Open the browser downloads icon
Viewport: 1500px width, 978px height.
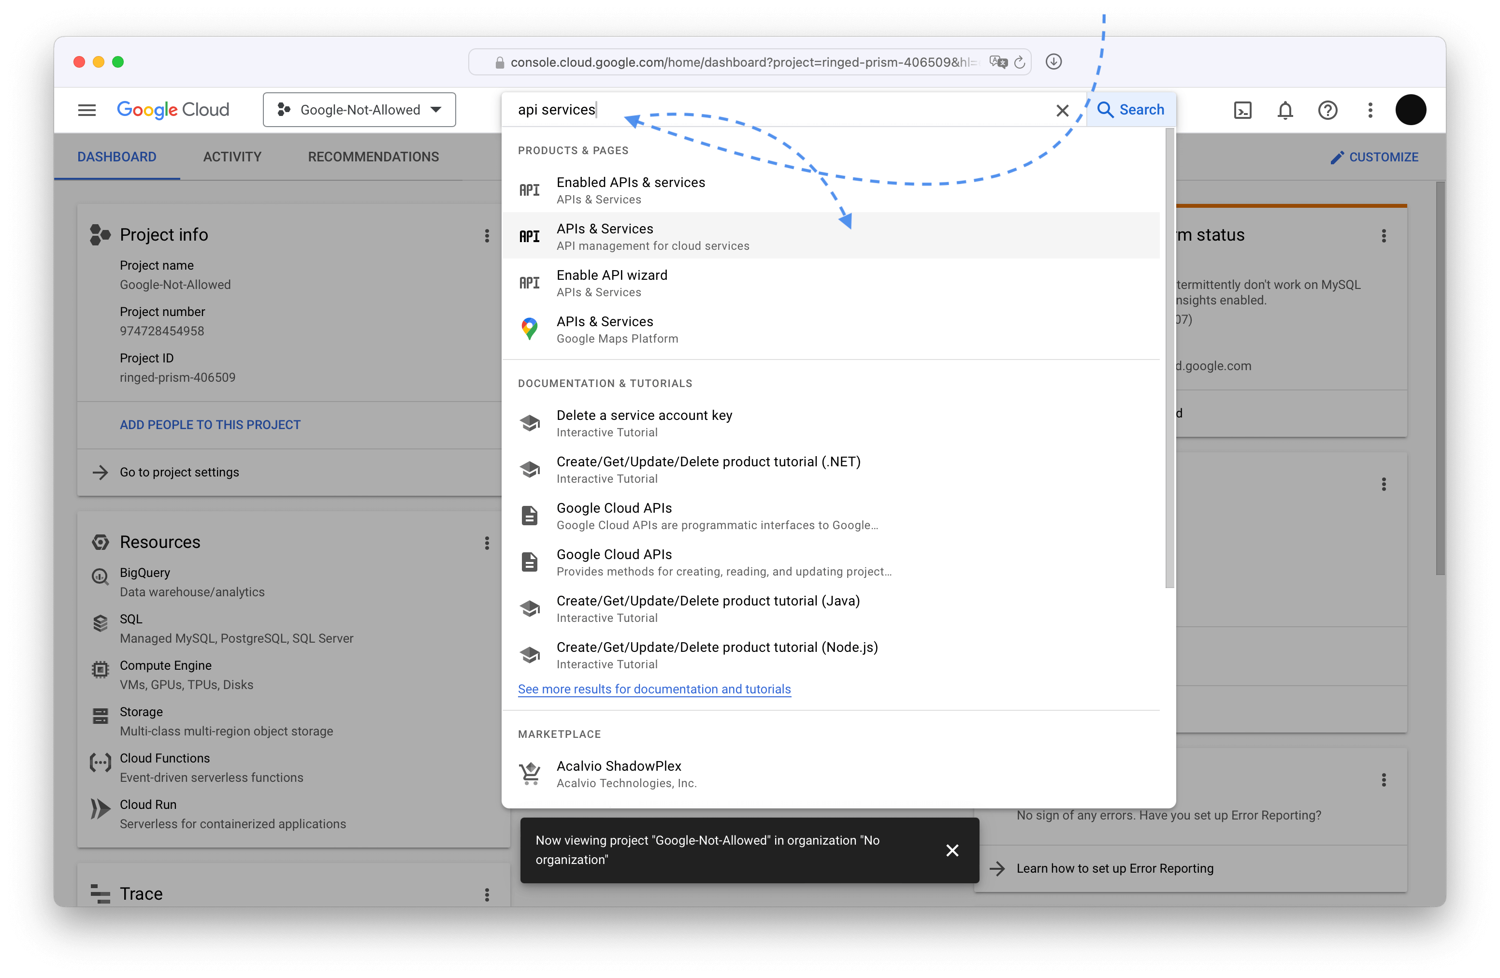click(x=1053, y=62)
